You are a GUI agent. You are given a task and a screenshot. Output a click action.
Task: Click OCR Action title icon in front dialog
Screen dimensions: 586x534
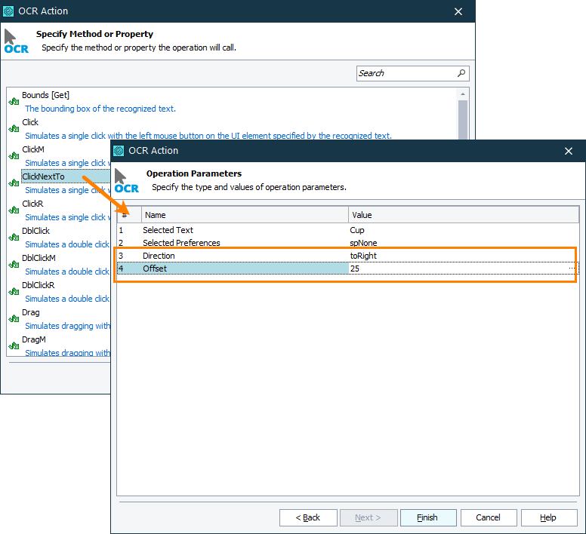(119, 151)
